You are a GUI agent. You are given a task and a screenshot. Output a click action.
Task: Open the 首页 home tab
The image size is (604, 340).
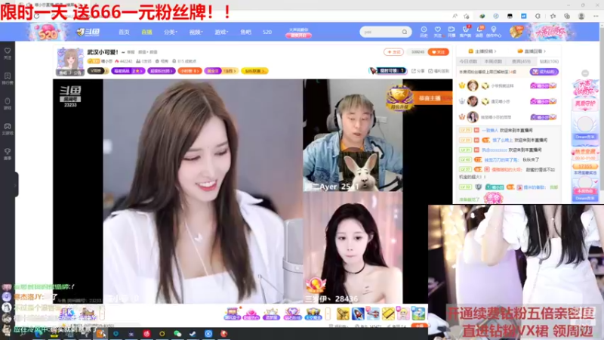(x=124, y=32)
